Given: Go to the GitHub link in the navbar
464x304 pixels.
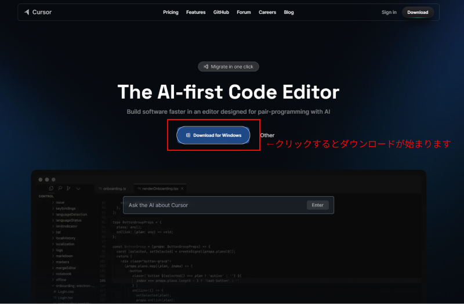Looking at the screenshot, I should [x=221, y=12].
